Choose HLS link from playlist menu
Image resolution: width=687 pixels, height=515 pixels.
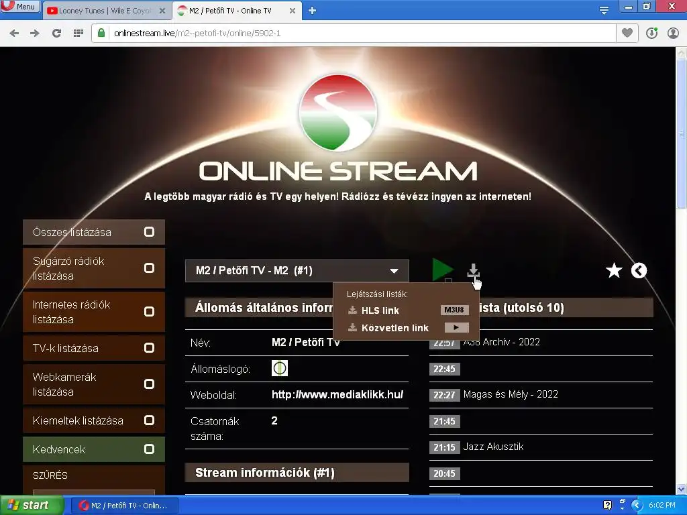[380, 310]
